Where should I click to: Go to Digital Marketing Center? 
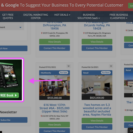click(36, 16)
